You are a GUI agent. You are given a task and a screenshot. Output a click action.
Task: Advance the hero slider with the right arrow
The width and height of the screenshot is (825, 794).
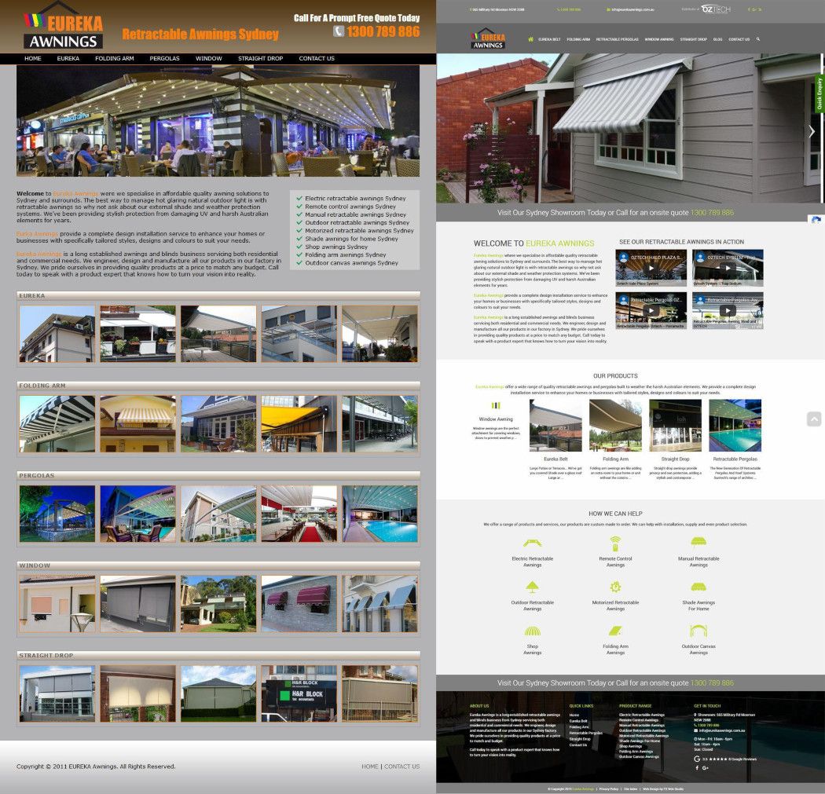point(812,131)
